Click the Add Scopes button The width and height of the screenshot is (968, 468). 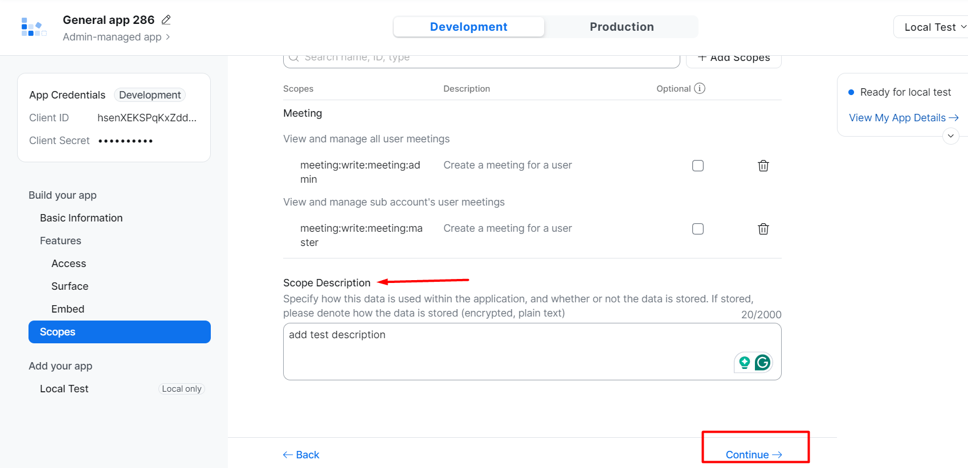pos(734,57)
